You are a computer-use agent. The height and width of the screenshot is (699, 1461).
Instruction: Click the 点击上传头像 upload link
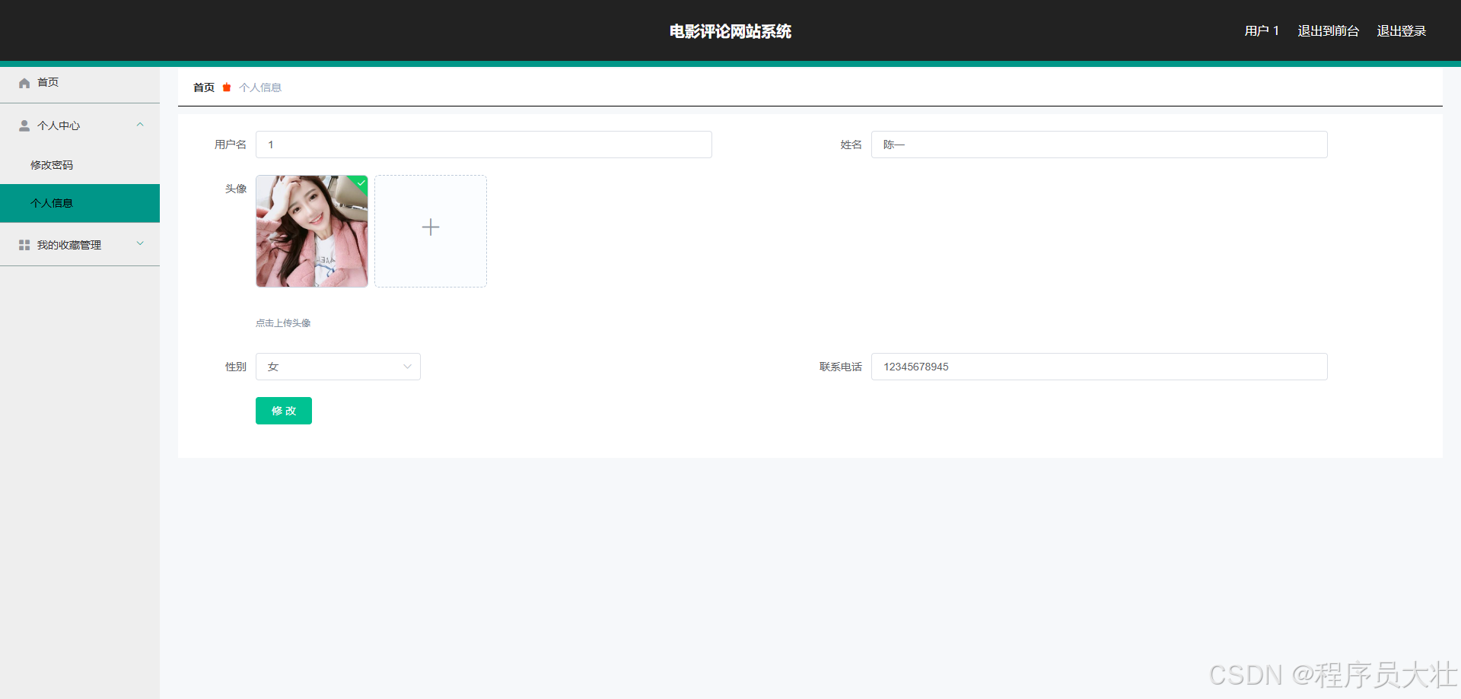pos(283,322)
